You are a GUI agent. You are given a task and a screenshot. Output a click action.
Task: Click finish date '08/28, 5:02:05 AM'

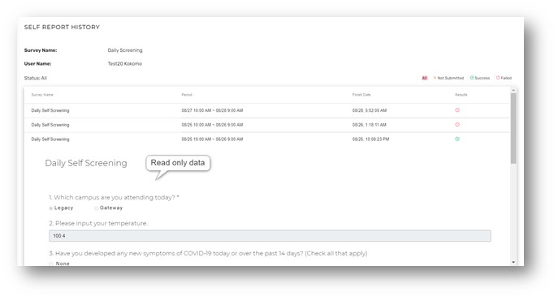pyautogui.click(x=370, y=110)
